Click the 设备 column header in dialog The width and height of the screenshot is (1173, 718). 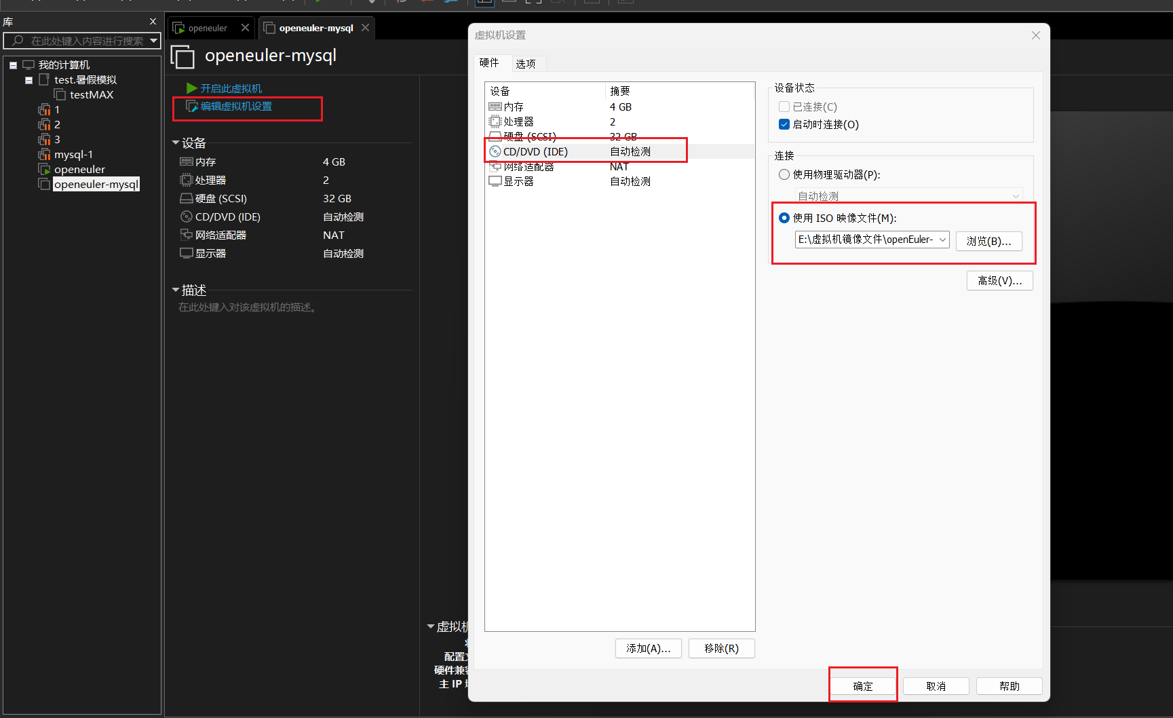pyautogui.click(x=545, y=90)
